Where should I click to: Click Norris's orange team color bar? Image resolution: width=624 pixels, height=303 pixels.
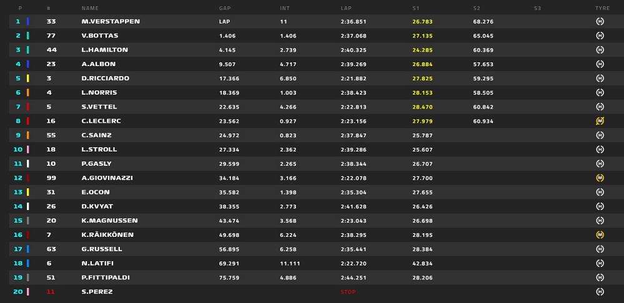28,92
